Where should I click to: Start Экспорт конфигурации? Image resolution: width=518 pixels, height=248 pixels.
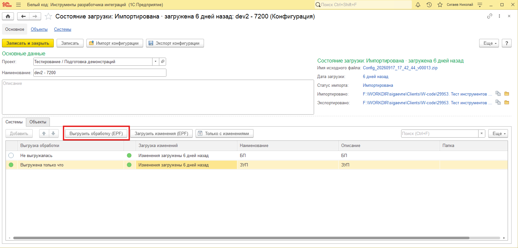pyautogui.click(x=175, y=43)
